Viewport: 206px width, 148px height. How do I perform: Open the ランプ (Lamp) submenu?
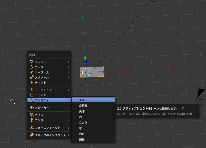(49, 120)
